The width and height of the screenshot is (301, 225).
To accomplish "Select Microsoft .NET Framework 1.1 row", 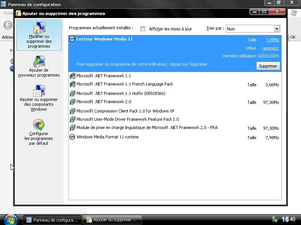I will point(175,76).
